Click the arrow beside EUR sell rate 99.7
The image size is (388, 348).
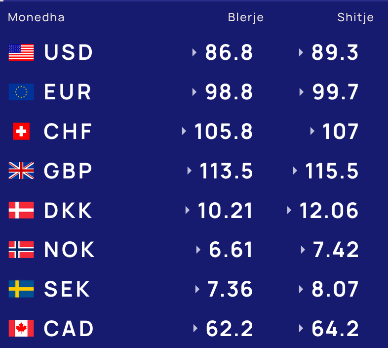coord(302,92)
